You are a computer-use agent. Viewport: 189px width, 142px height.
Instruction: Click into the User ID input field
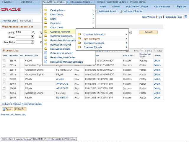(x=23, y=32)
